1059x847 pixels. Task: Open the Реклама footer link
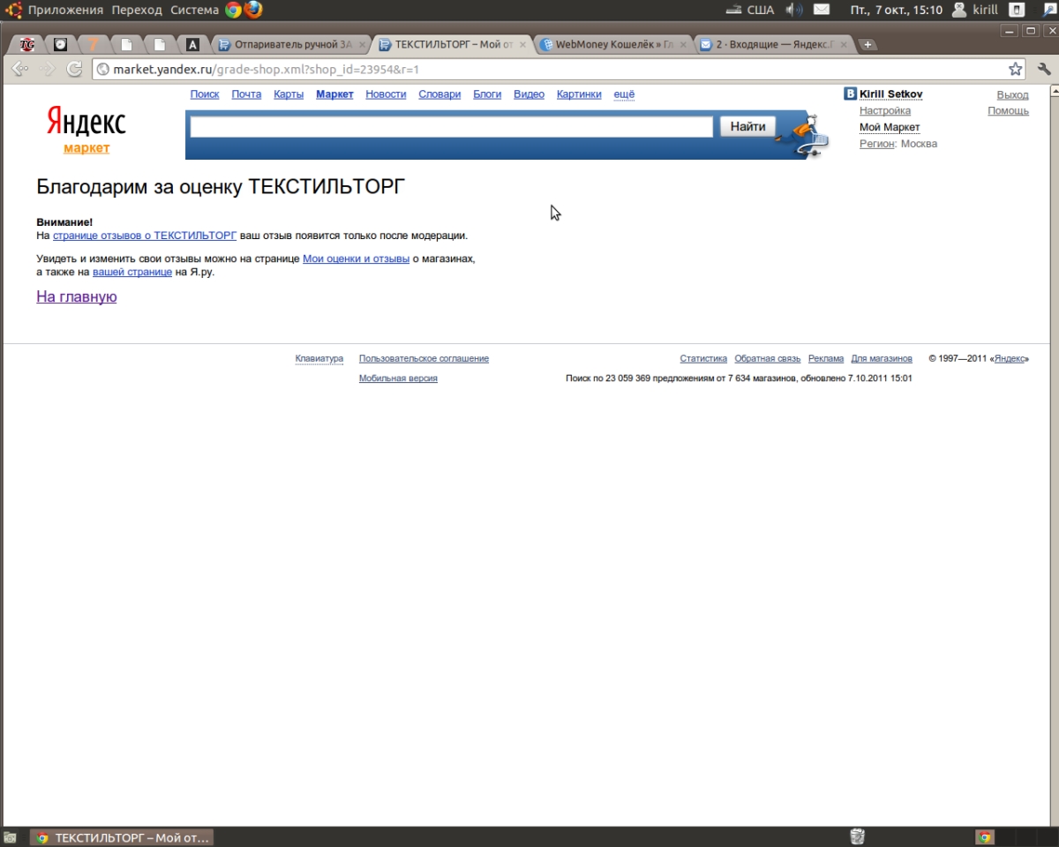point(826,358)
